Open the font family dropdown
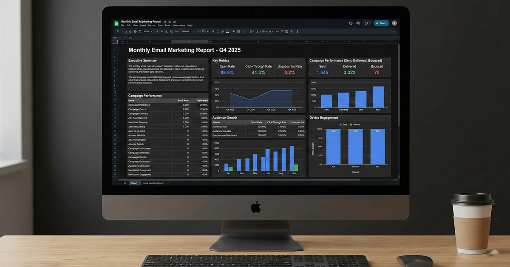The image size is (510, 267). tap(187, 31)
